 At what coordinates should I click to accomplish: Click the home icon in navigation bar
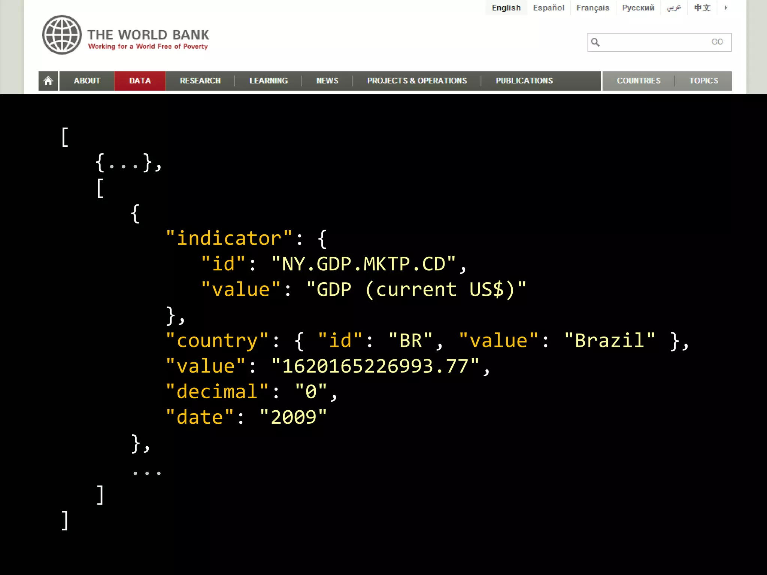pyautogui.click(x=48, y=80)
